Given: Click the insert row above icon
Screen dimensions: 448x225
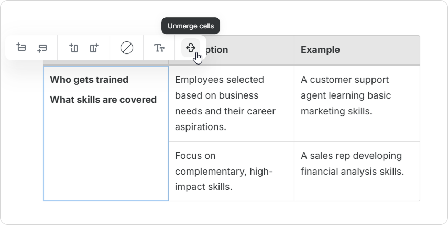Looking at the screenshot, I should [21, 48].
